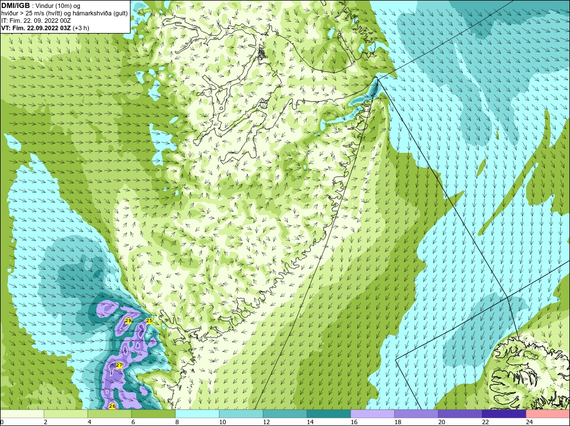Click the legend scale number 10
The image size is (570, 426).
pos(223,422)
